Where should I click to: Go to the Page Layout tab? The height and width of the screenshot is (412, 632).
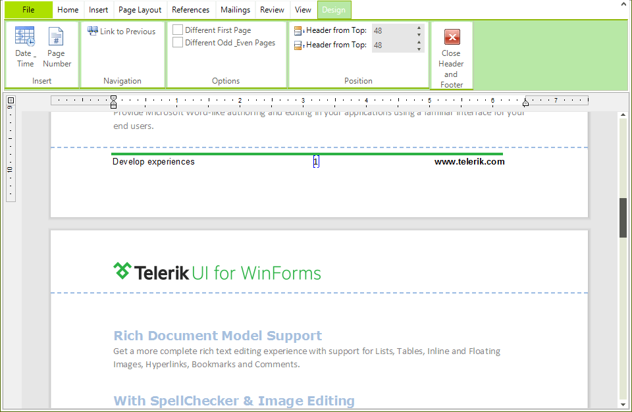point(140,10)
